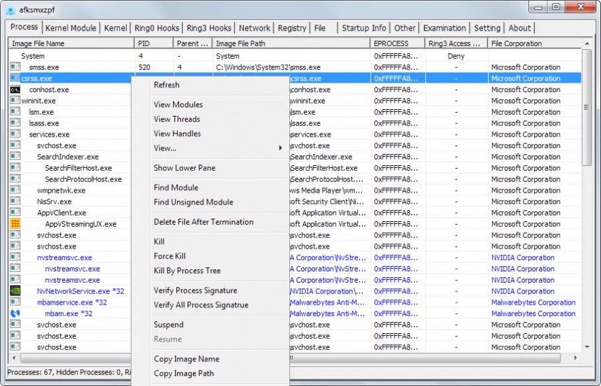Click the NVIDIA Corporation link for nvstreamsvc.exe
This screenshot has width=601, height=386.
pyautogui.click(x=523, y=257)
